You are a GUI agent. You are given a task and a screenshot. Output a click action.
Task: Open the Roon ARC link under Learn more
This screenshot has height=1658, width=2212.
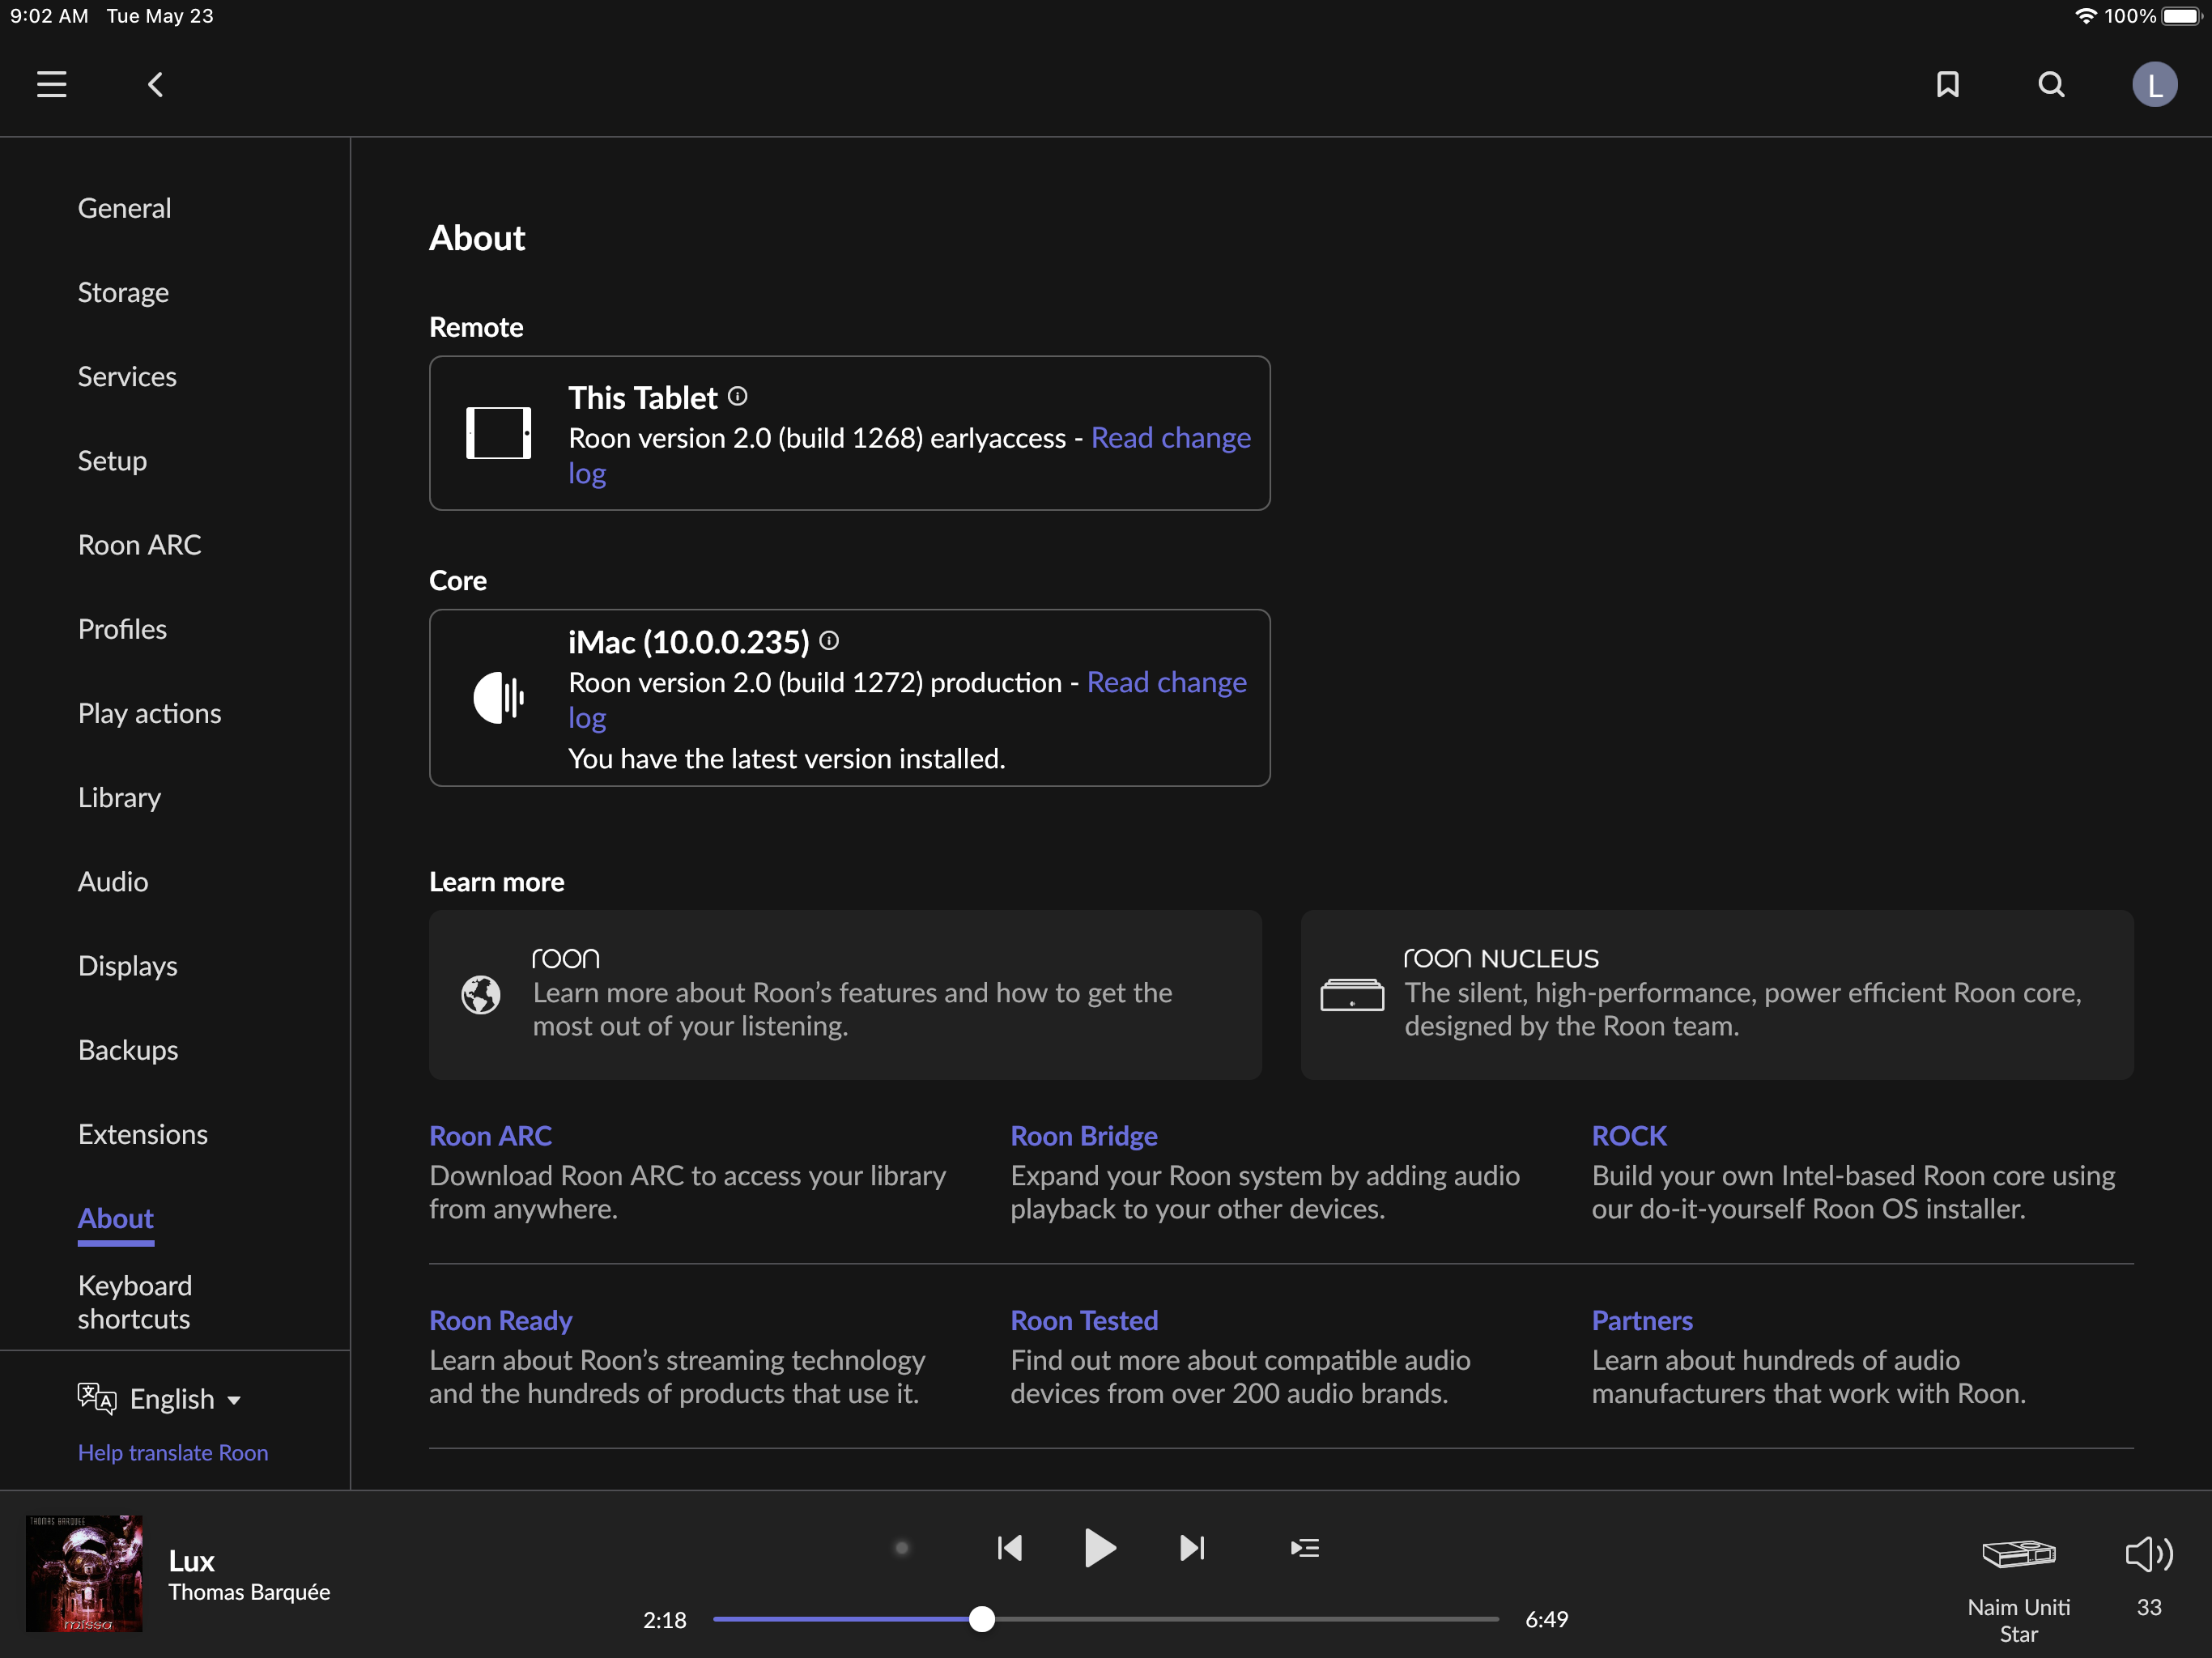pos(490,1135)
